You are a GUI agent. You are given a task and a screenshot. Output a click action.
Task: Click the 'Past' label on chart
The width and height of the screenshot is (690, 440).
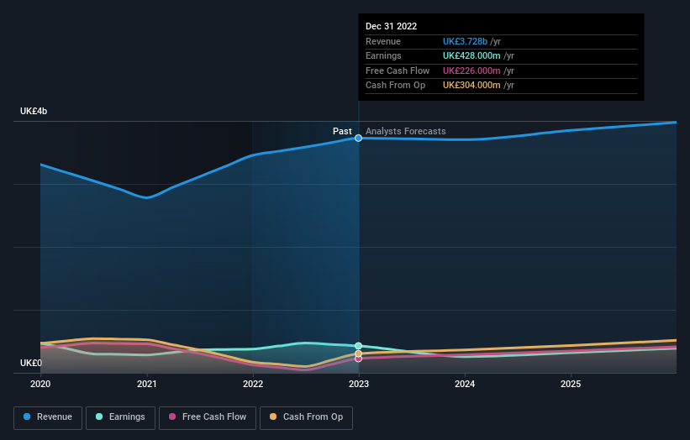342,132
